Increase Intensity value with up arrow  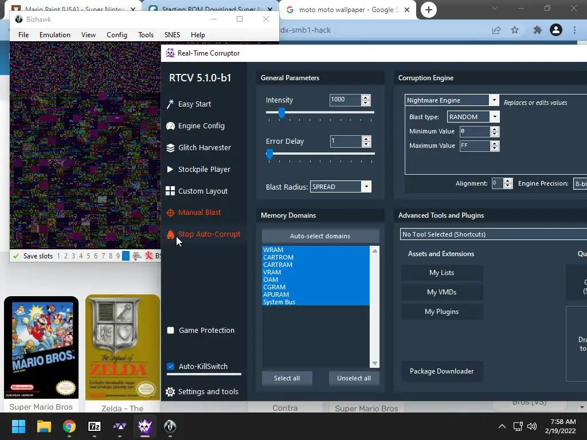pos(366,97)
